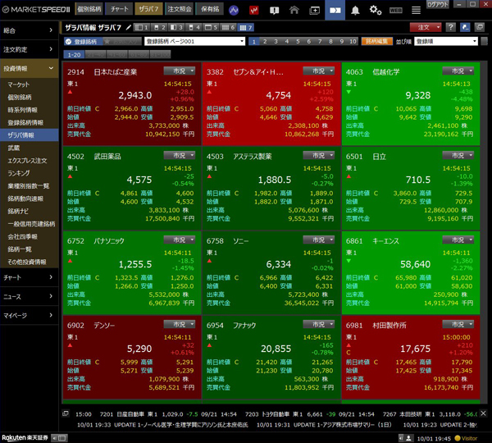
Task: Click the ノーベル医学・生理学賞 news headline
Action: [x=162, y=425]
